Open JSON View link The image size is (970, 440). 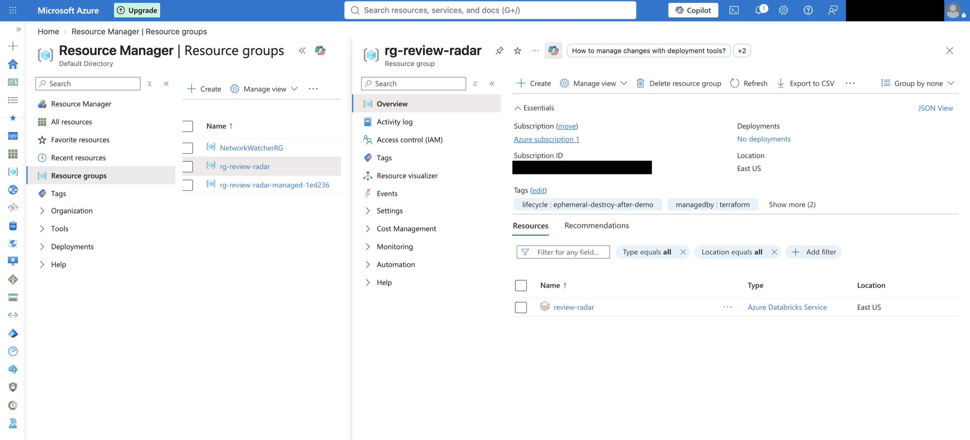[x=935, y=108]
